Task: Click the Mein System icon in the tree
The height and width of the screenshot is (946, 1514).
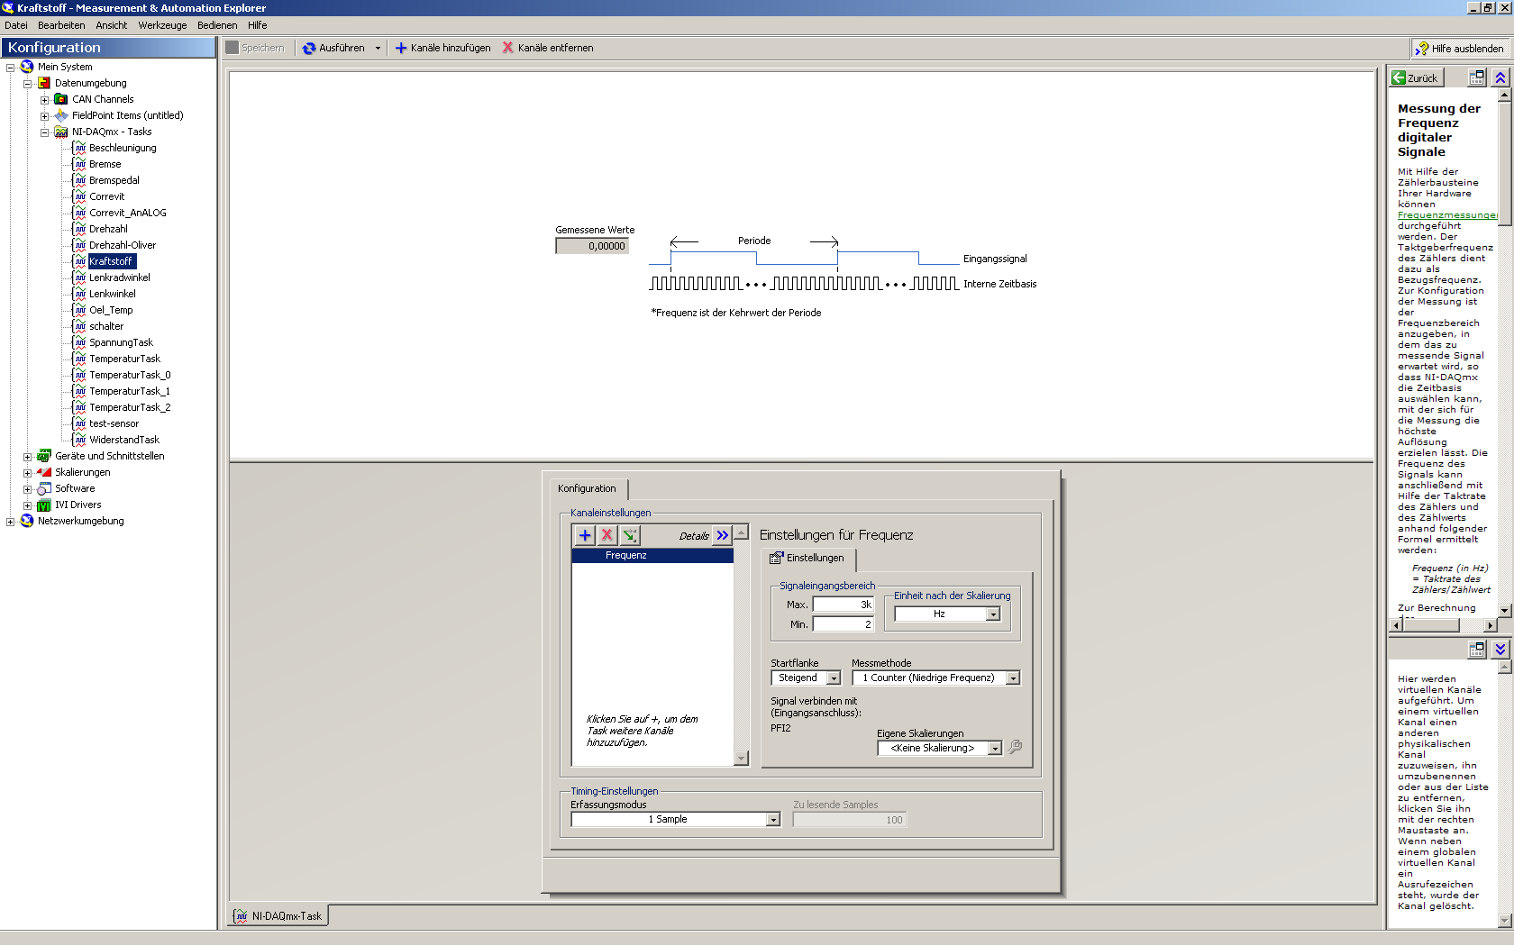Action: (27, 67)
